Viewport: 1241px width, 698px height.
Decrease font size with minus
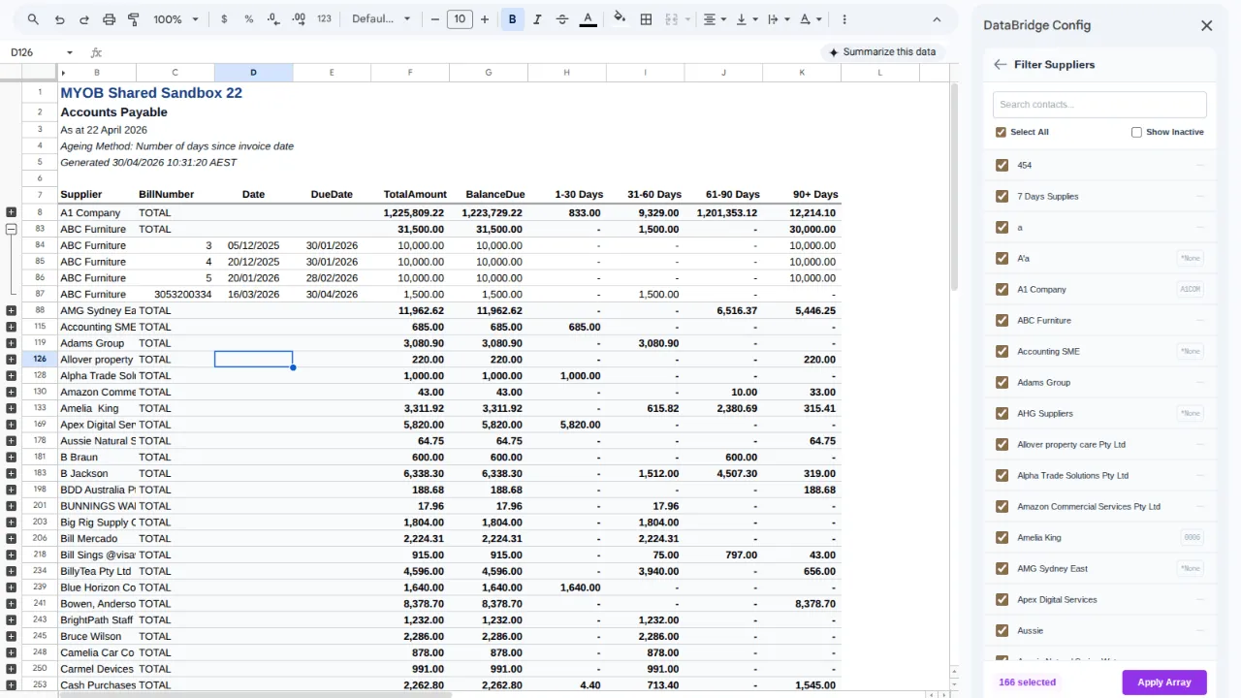coord(434,19)
